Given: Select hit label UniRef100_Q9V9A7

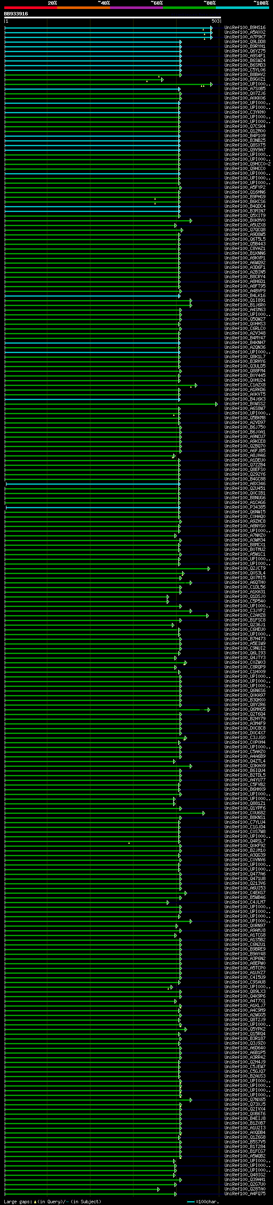Looking at the screenshot, I should 245,150.
